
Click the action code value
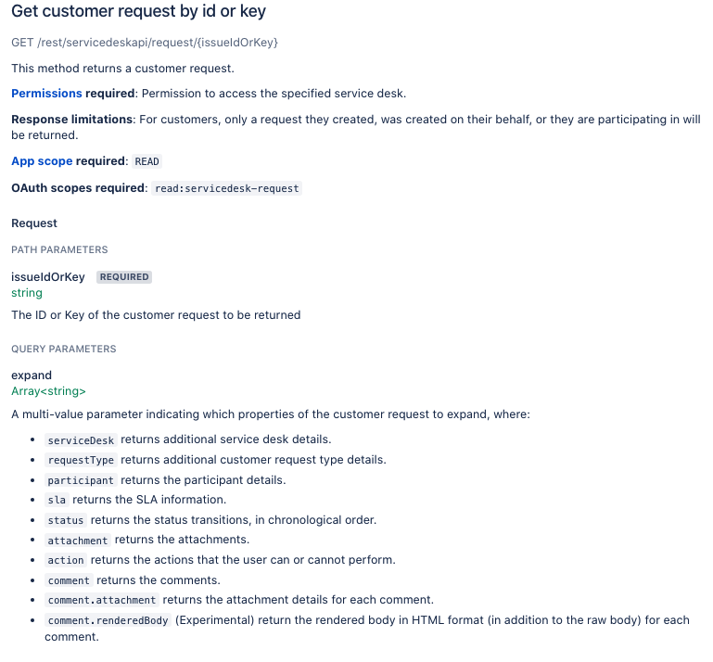(x=66, y=560)
